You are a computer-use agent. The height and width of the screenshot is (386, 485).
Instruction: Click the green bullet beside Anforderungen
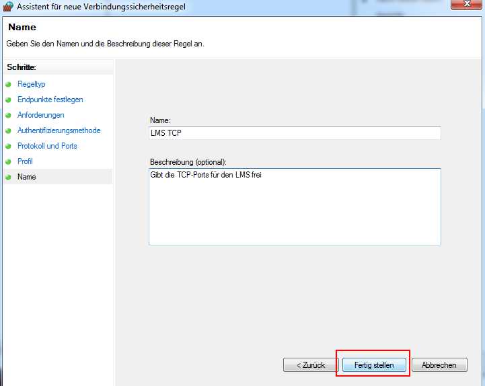pos(8,116)
